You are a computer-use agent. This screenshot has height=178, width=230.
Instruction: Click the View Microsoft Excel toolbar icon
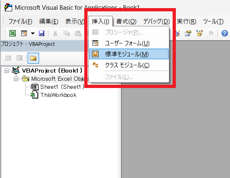pyautogui.click(x=13, y=33)
